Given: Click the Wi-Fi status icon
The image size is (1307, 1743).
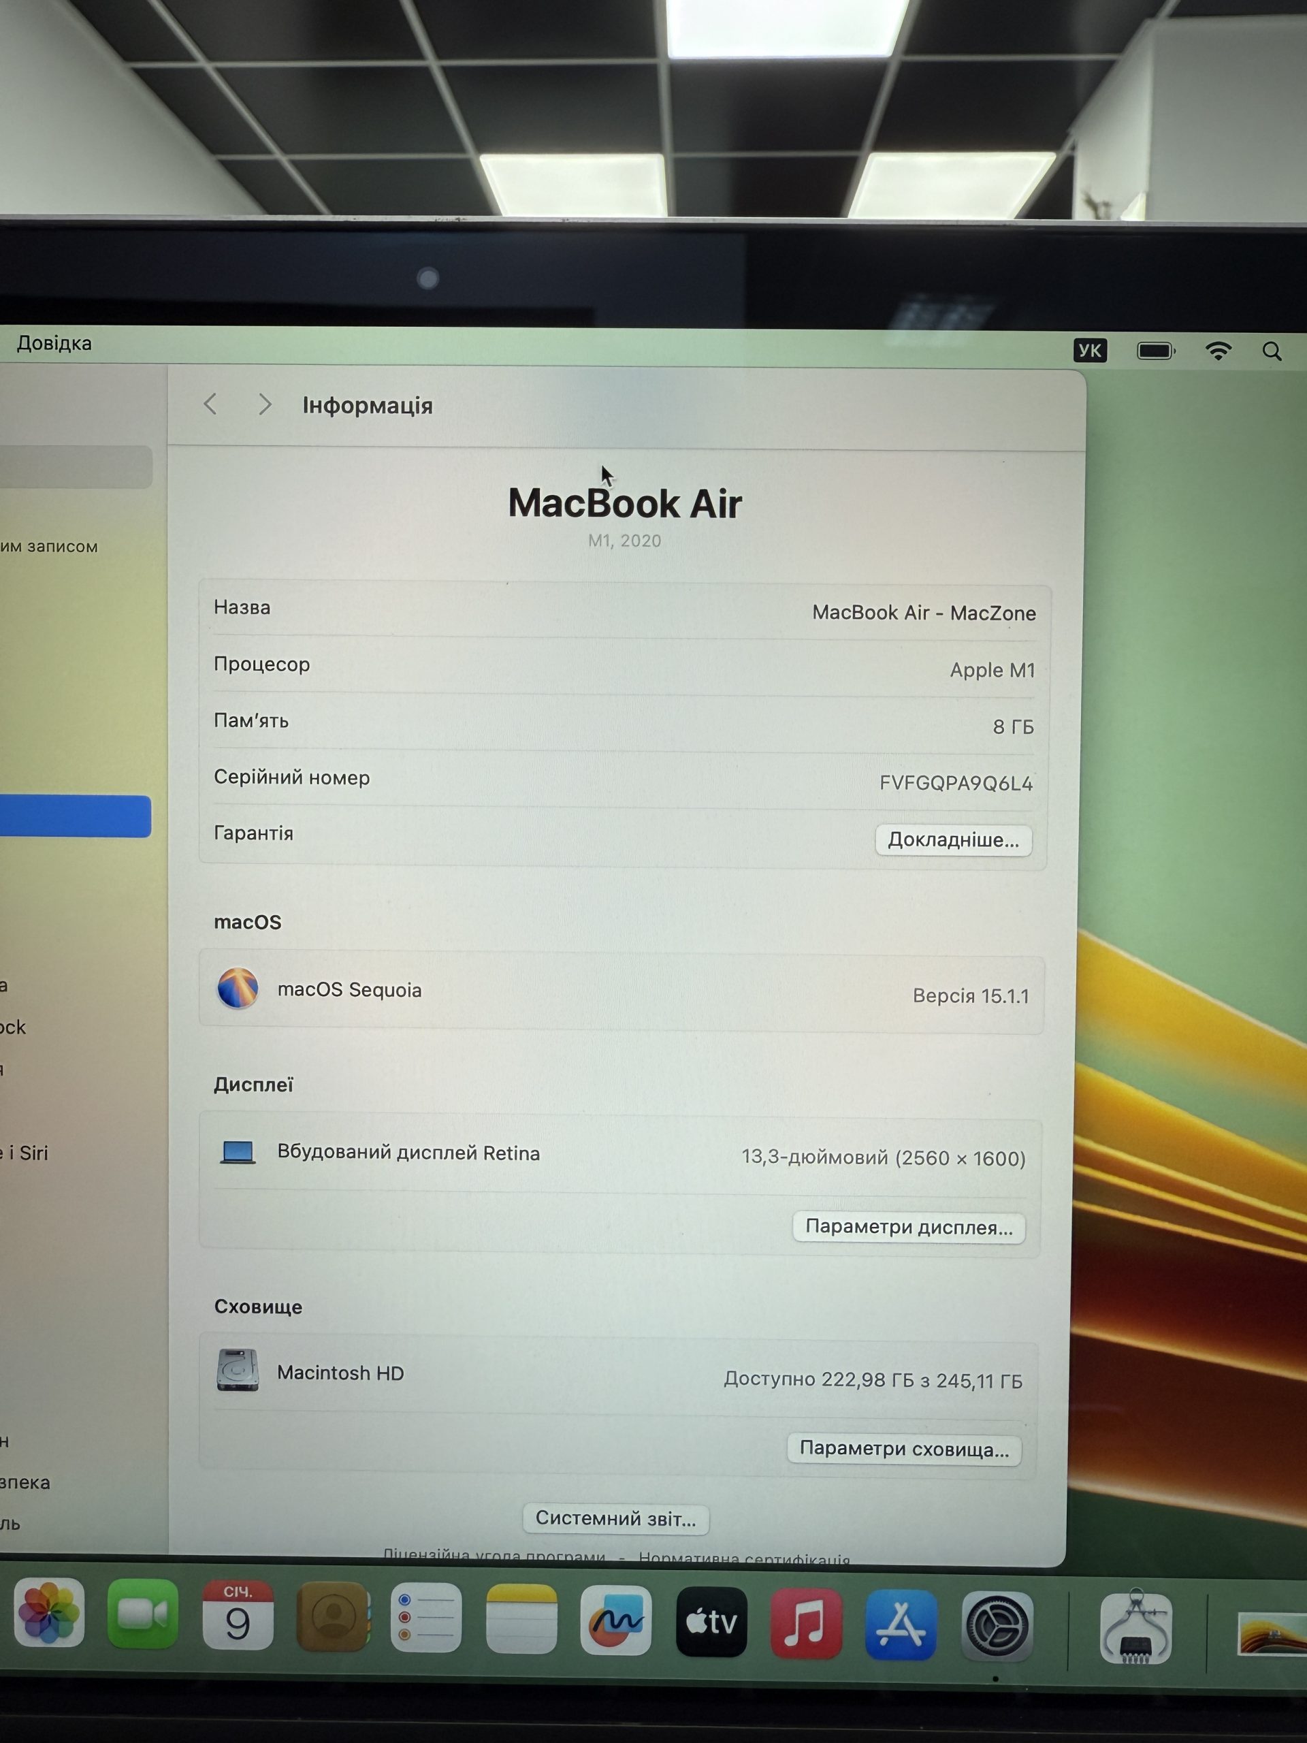Looking at the screenshot, I should pos(1218,351).
